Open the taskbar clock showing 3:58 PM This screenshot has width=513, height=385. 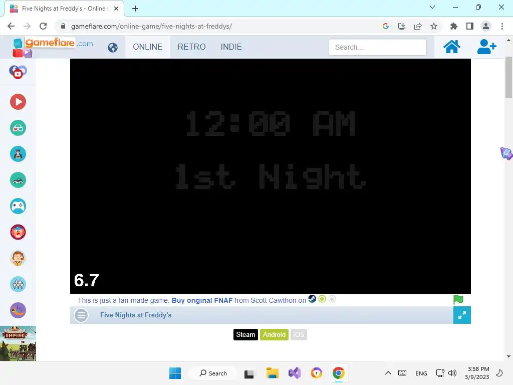click(477, 373)
